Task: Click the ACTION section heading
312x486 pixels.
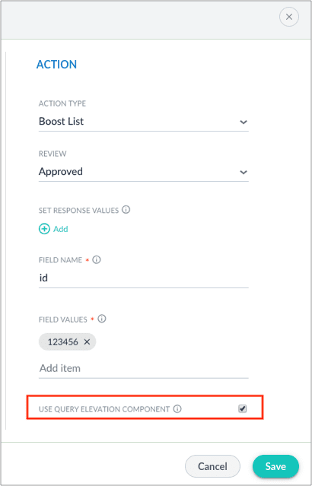Action: tap(56, 65)
